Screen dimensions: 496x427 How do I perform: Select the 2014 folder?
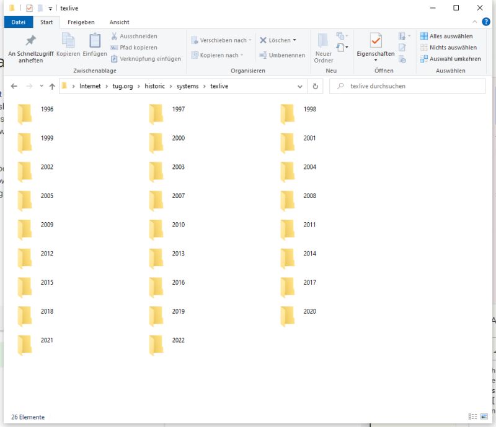(298, 258)
